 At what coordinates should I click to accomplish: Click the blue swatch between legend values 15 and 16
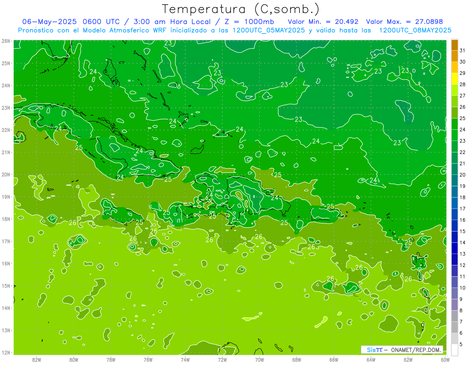tap(454, 226)
